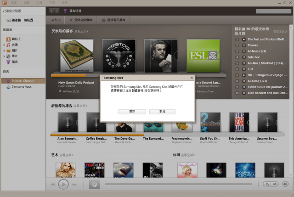Click the 更新 button in the Samsung Kies dialog
294x197 pixels.
pos(132,112)
